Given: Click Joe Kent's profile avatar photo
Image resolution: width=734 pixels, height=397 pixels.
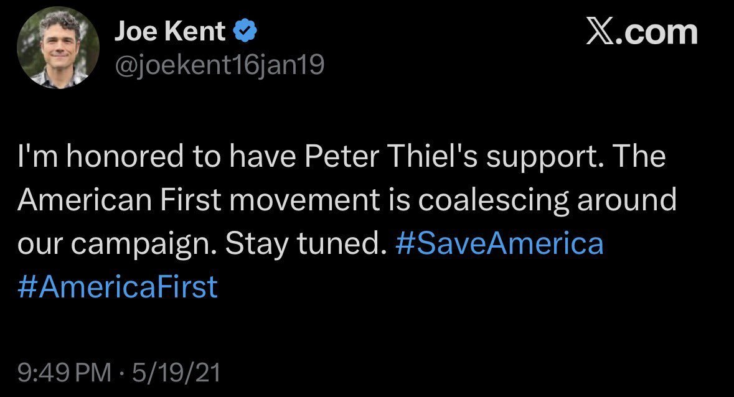Looking at the screenshot, I should point(59,50).
